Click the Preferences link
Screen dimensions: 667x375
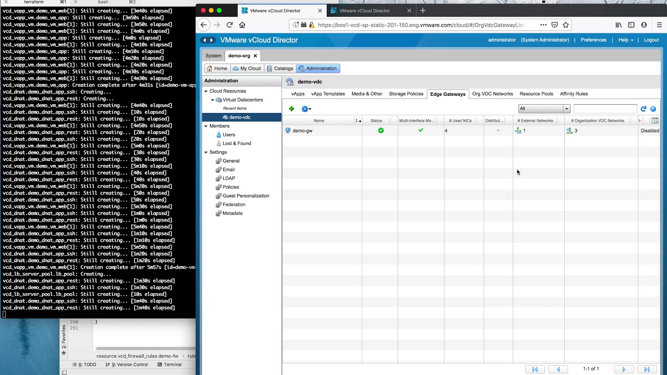click(594, 40)
